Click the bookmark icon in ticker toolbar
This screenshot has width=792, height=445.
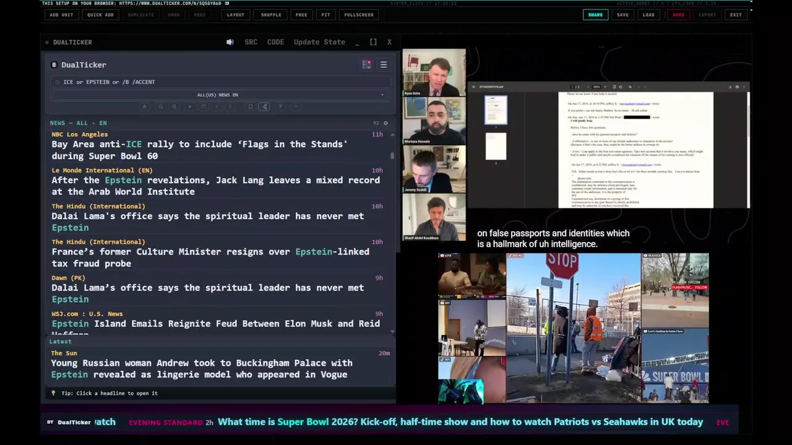click(251, 107)
